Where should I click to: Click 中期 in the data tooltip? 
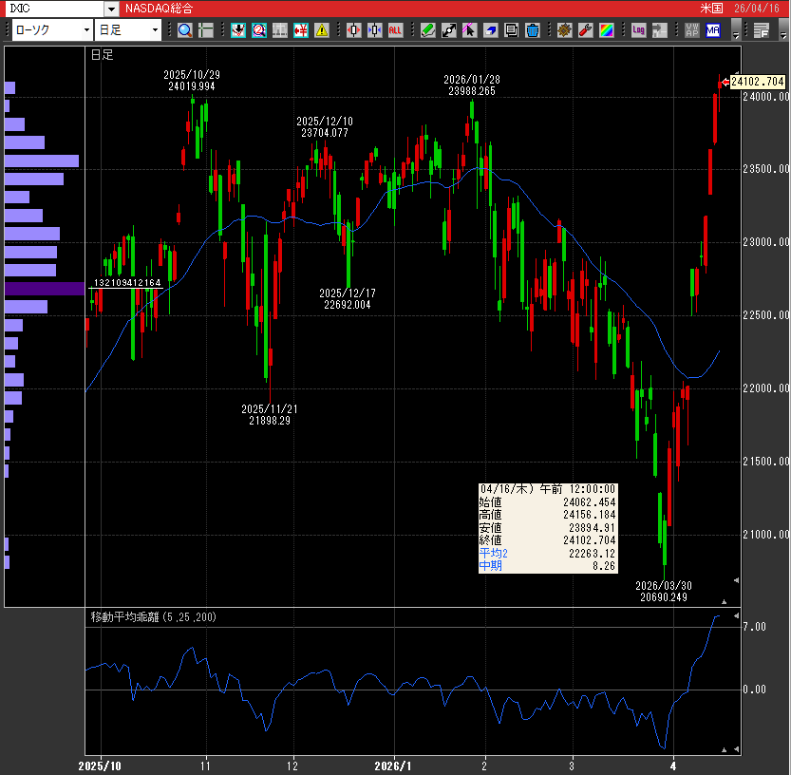(490, 566)
